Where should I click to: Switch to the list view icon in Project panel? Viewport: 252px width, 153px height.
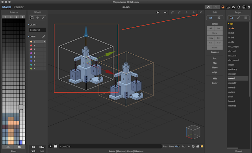click(246, 18)
